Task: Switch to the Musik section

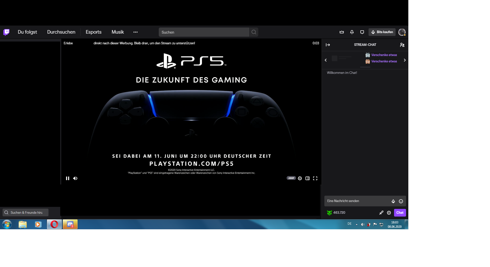Action: (x=117, y=32)
